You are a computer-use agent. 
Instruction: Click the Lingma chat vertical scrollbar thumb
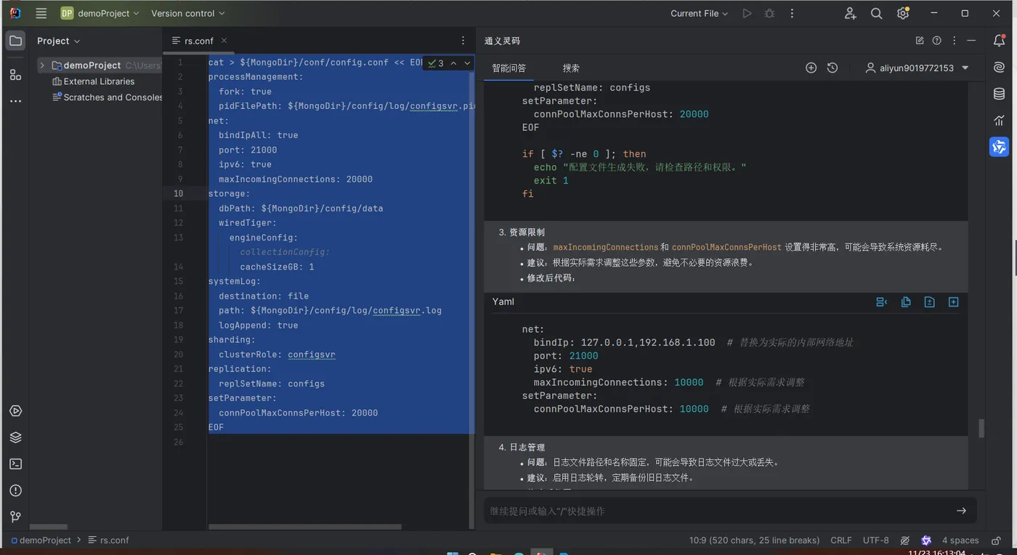981,429
